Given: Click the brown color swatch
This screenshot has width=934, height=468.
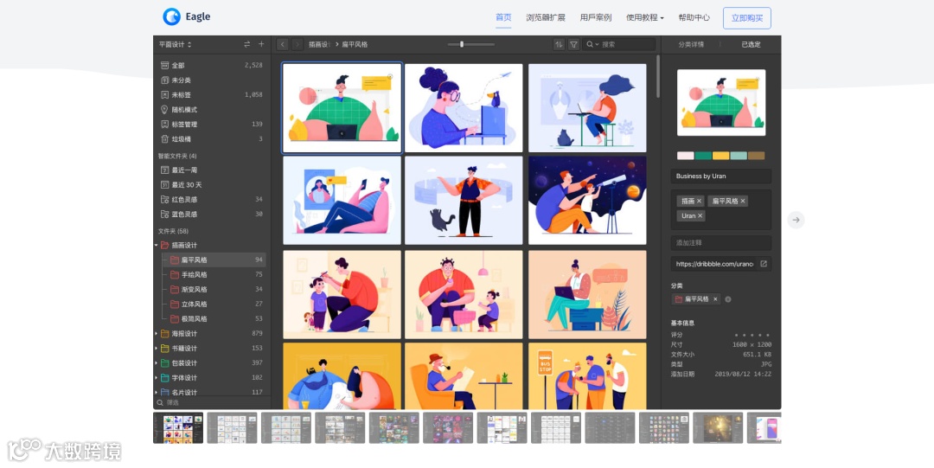Looking at the screenshot, I should coord(757,156).
